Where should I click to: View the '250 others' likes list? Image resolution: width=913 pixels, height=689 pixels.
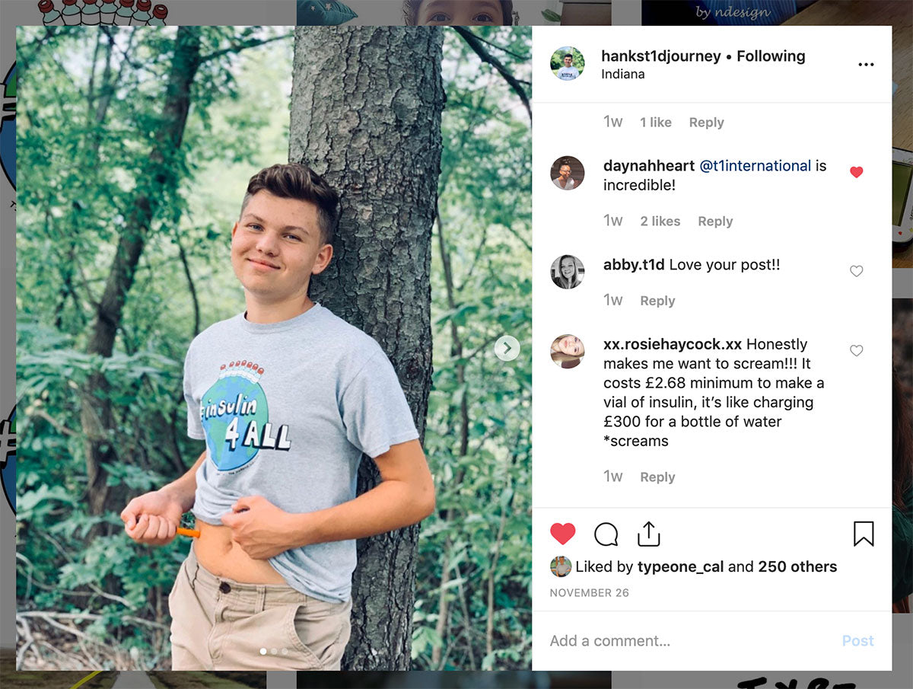pos(797,566)
